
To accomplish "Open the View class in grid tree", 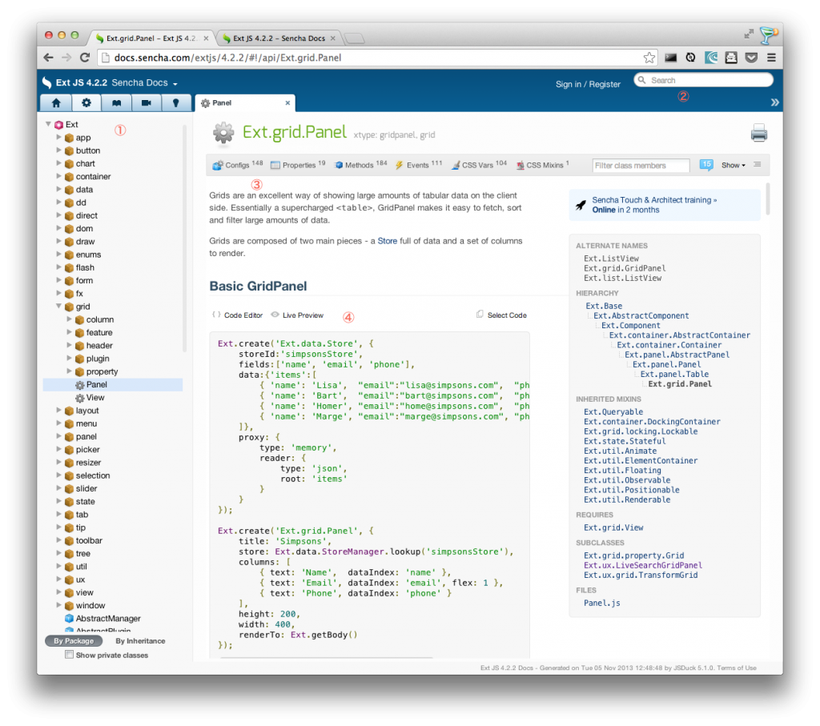I will point(95,397).
